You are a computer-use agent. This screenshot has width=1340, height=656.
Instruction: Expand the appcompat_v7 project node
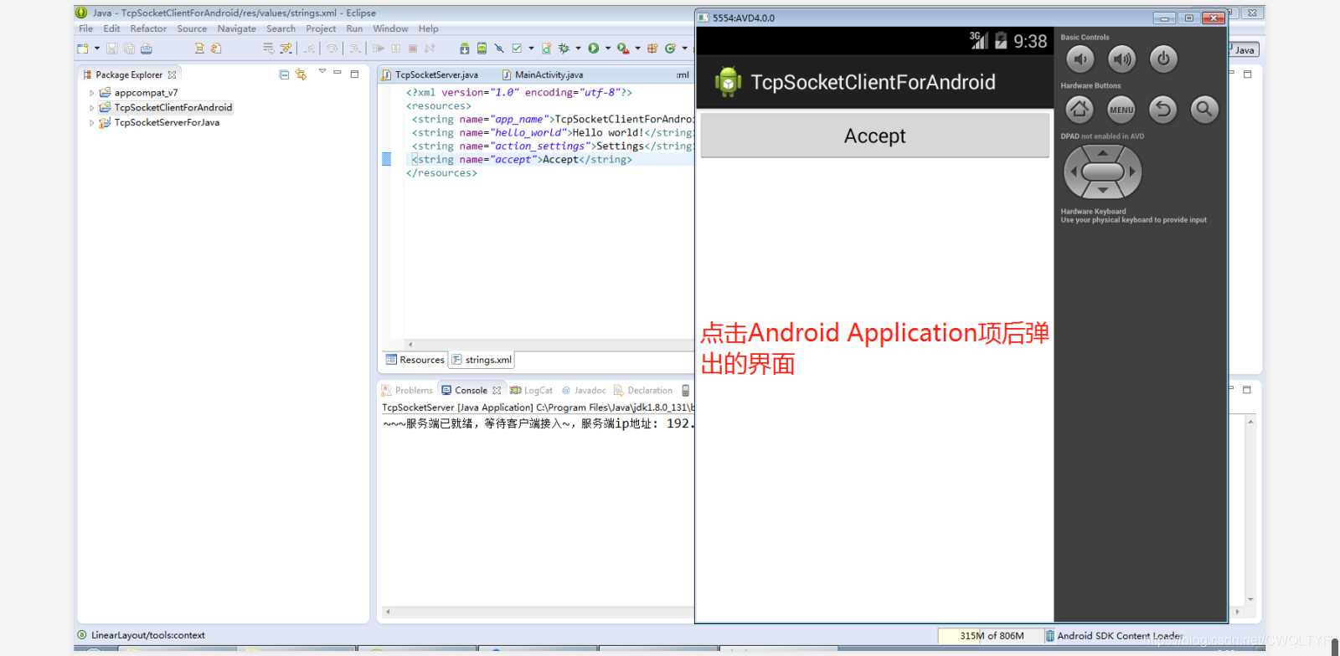(92, 93)
